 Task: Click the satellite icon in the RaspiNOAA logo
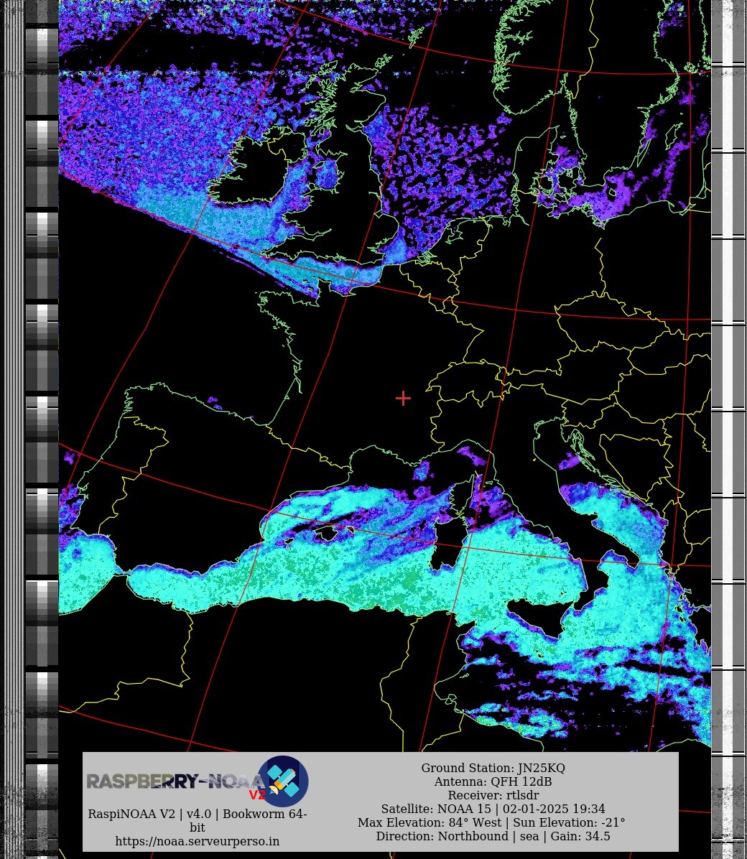283,781
